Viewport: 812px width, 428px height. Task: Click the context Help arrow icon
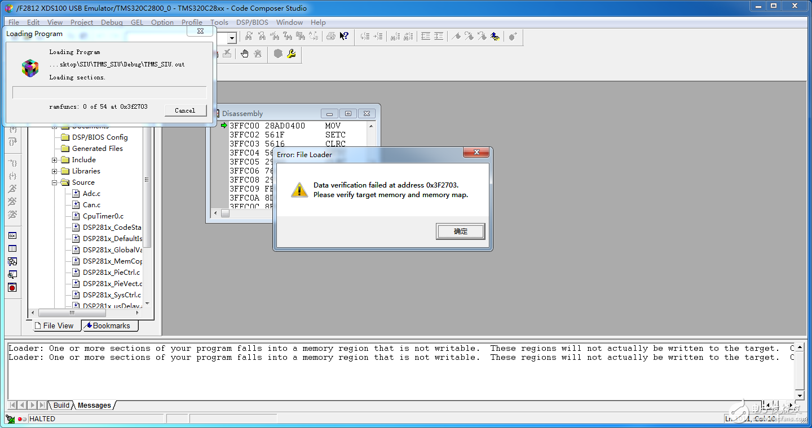click(x=344, y=36)
